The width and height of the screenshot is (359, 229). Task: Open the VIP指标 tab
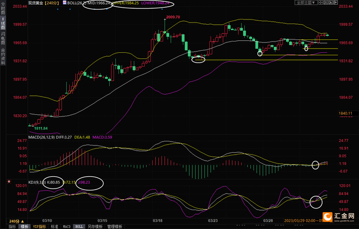tap(39, 226)
